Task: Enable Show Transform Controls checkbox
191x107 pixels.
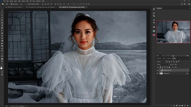Action: click(x=27, y=4)
